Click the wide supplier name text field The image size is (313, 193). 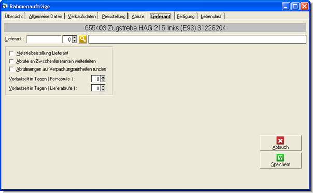pos(197,39)
